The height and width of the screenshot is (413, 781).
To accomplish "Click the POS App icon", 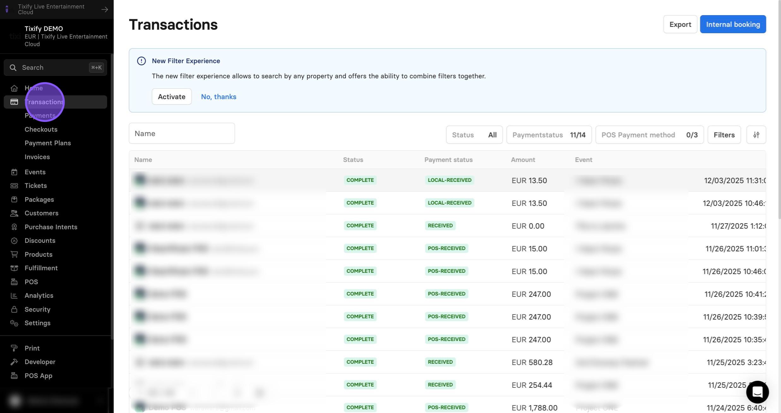I will coord(14,376).
